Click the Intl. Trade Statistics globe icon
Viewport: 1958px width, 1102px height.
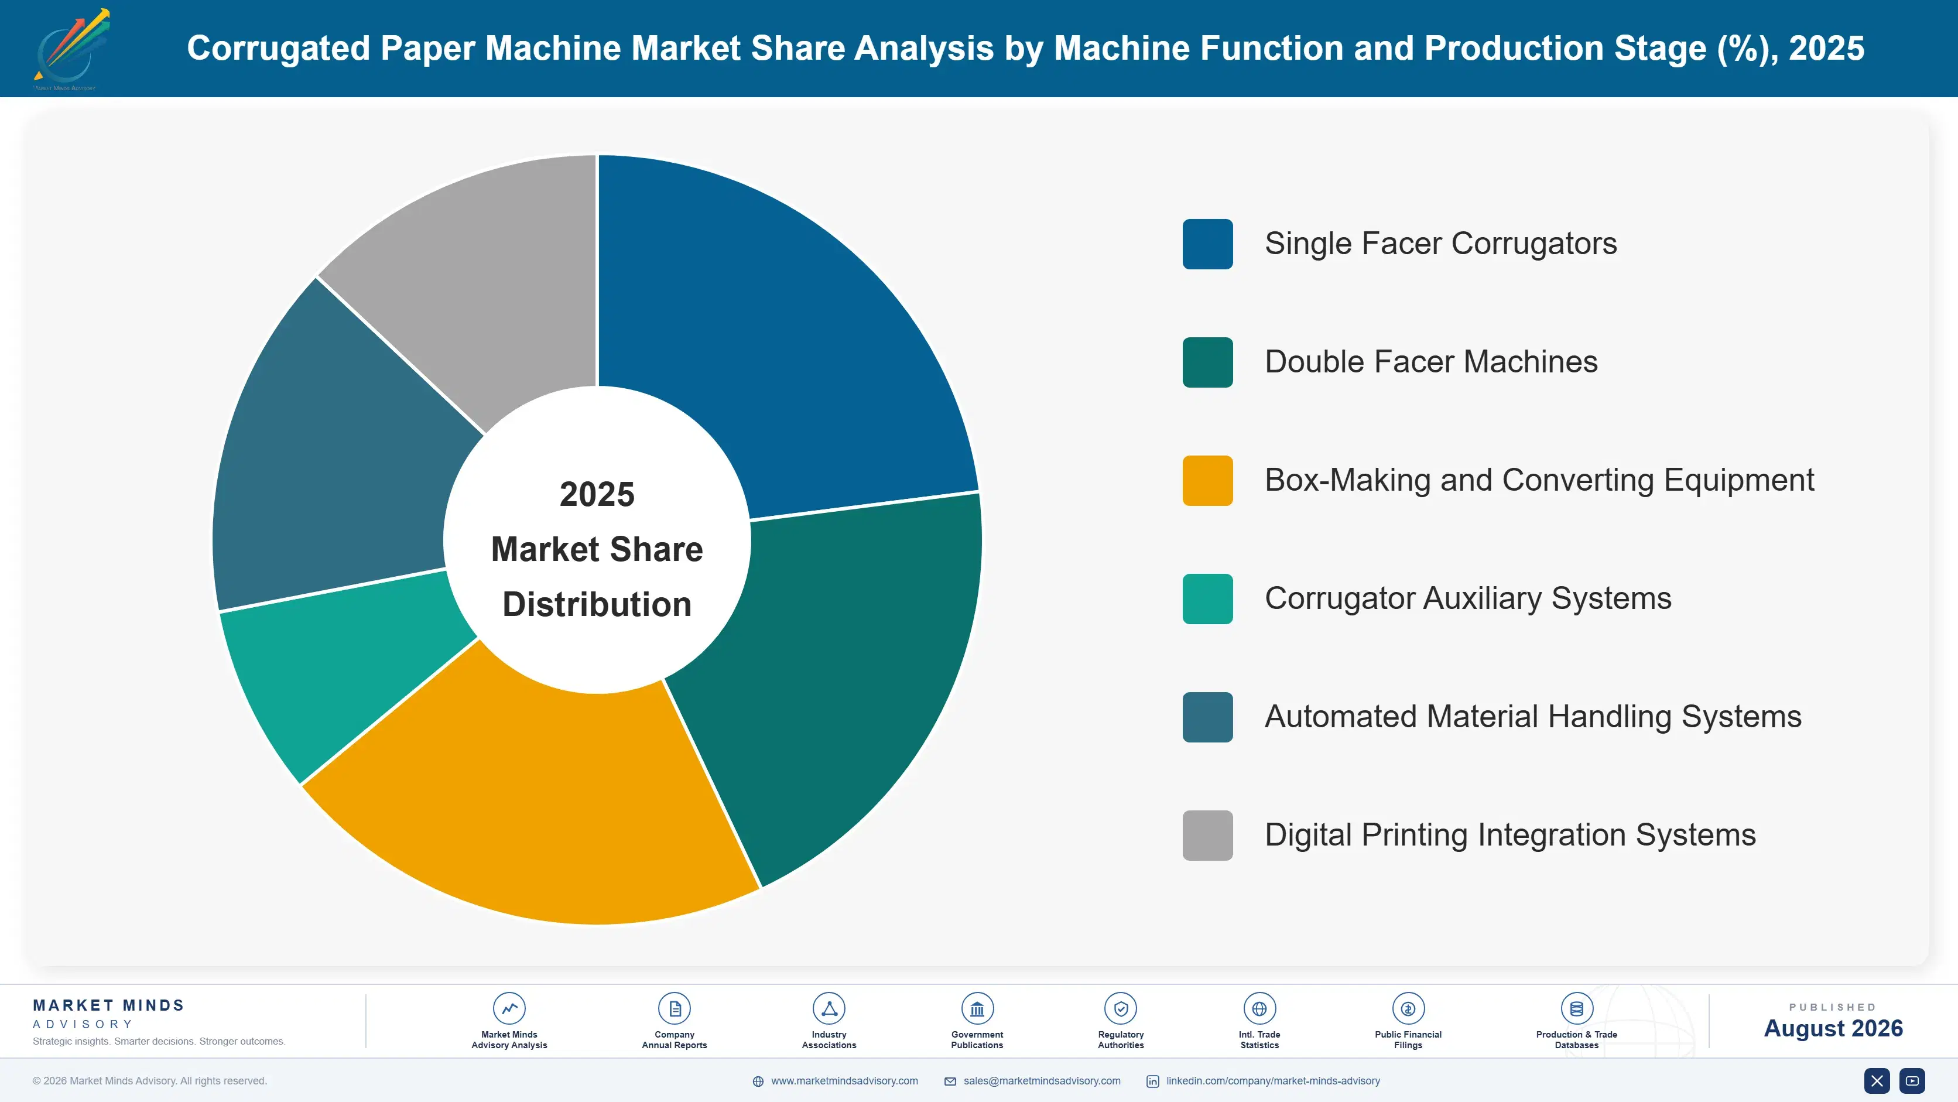[1259, 1008]
